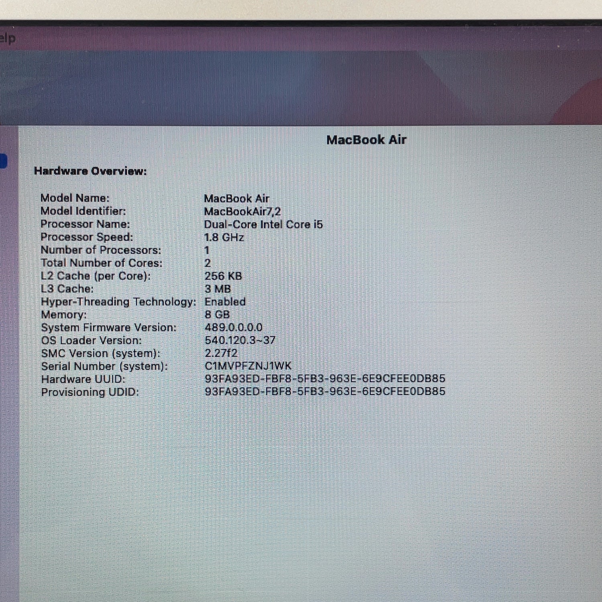
Task: Select the 1.8 GHz processor speed value
Action: click(x=224, y=237)
